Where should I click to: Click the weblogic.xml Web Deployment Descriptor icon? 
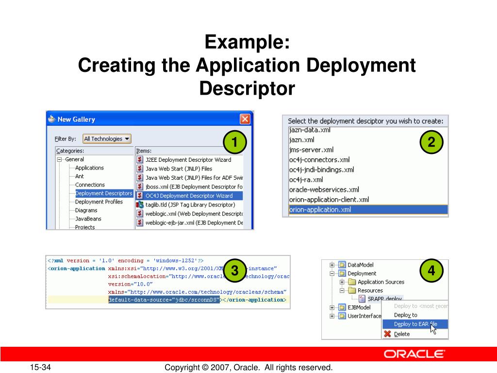tap(139, 214)
